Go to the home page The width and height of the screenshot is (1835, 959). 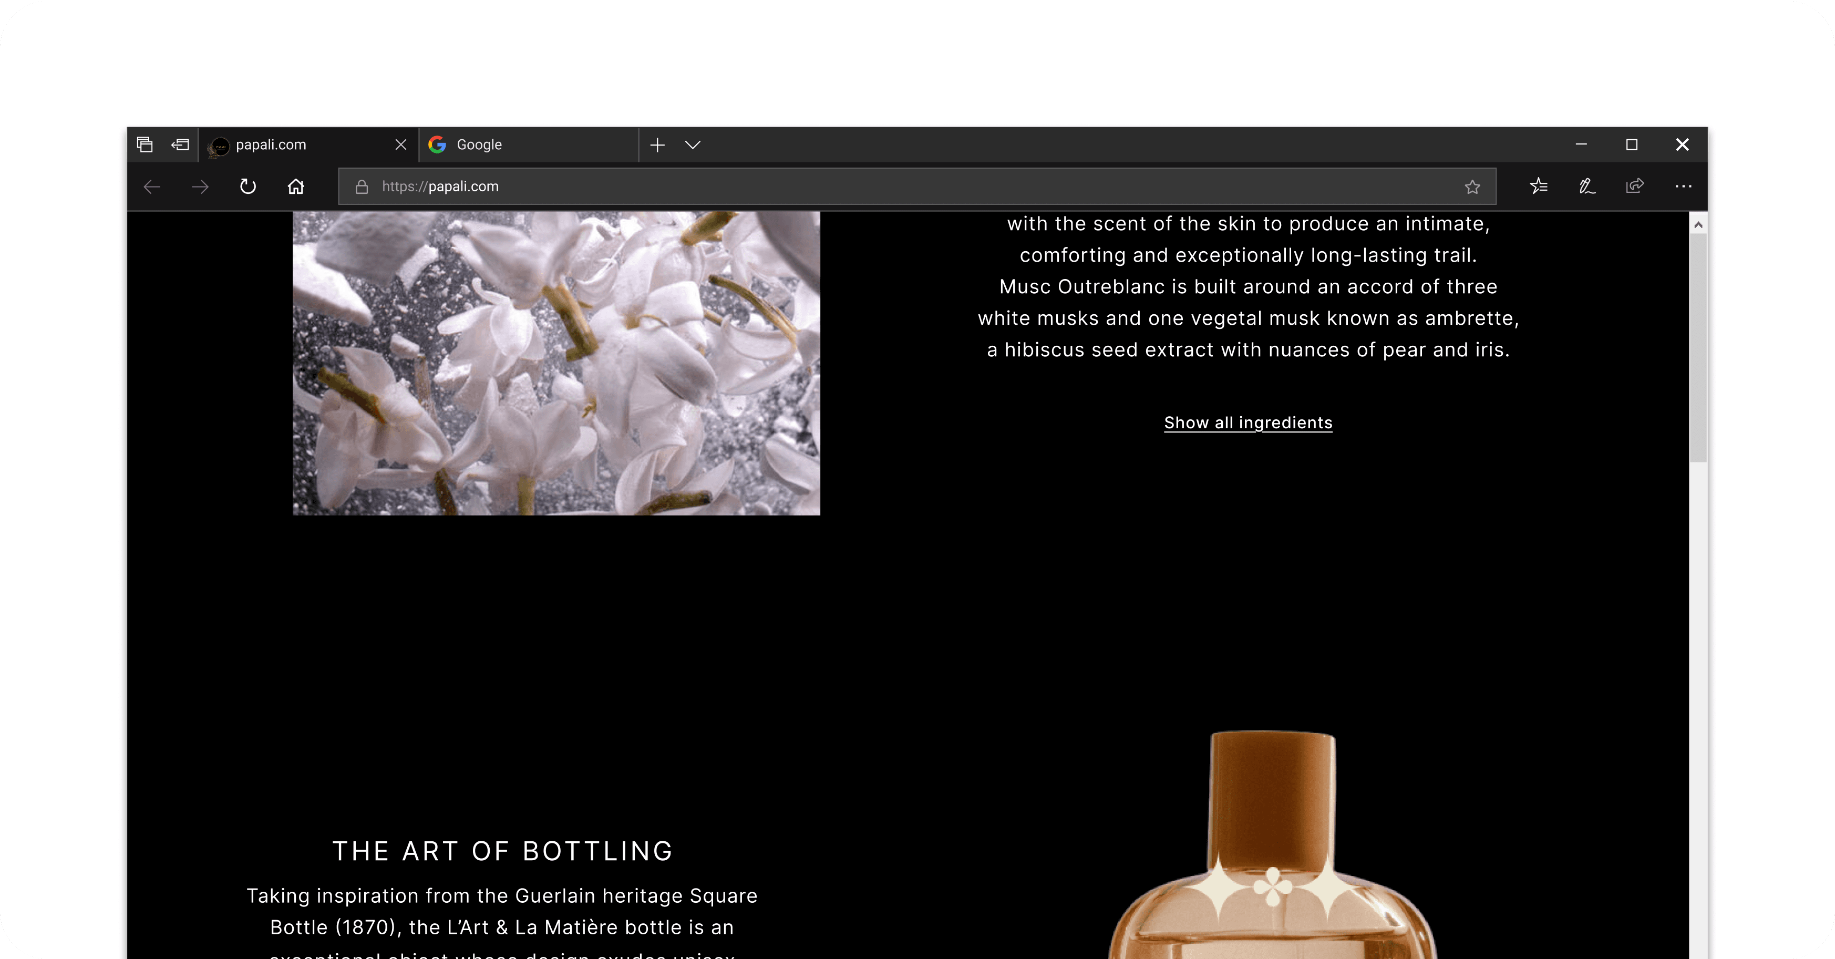pyautogui.click(x=296, y=187)
